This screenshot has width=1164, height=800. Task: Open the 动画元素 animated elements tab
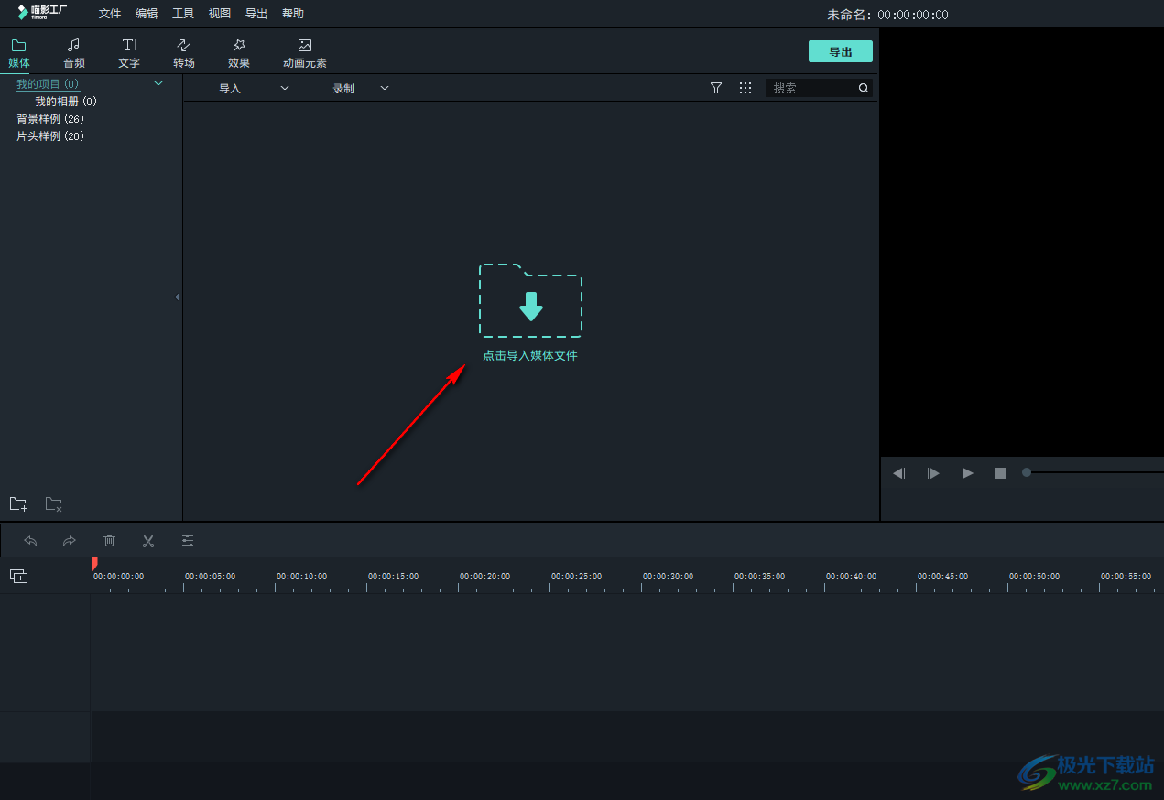click(305, 54)
